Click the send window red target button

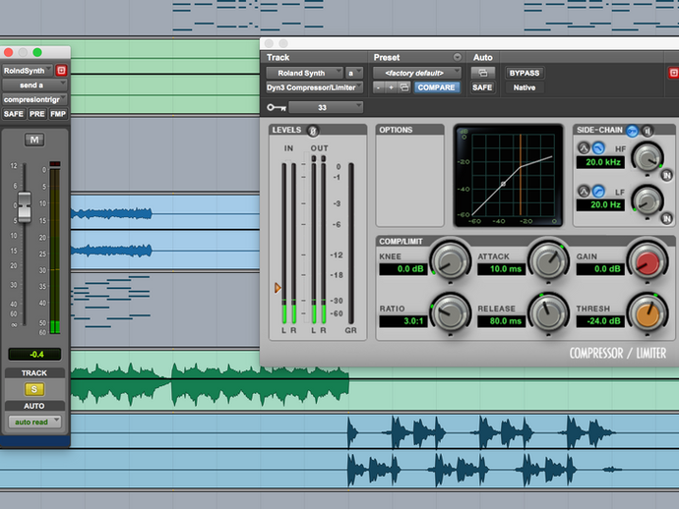pos(61,70)
